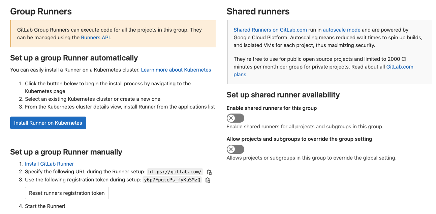This screenshot has height=214, width=436.
Task: Click the Set up shared runner availability heading
Action: click(x=283, y=95)
